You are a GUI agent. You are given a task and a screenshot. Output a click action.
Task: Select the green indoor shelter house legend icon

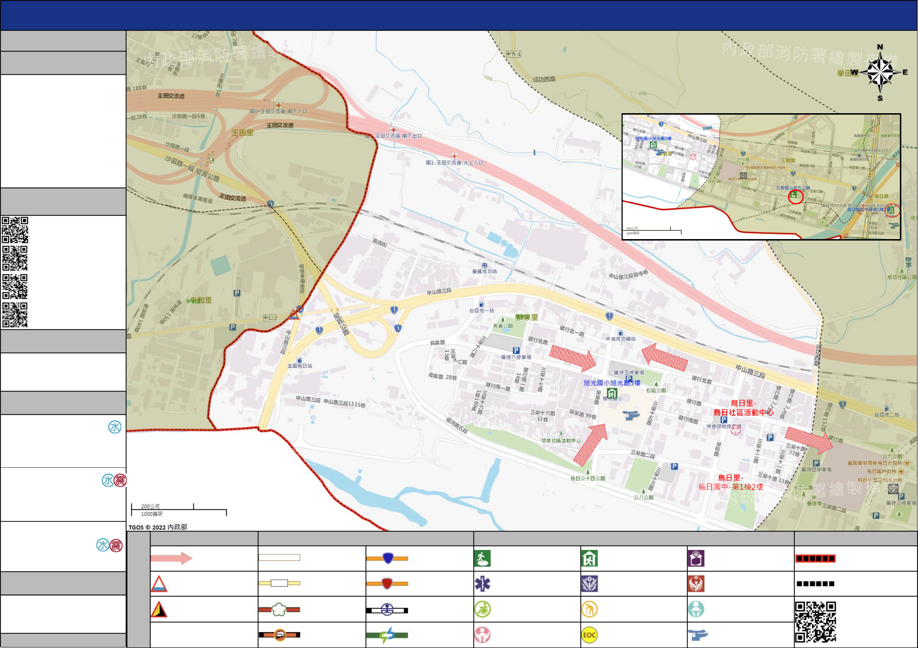coord(589,558)
